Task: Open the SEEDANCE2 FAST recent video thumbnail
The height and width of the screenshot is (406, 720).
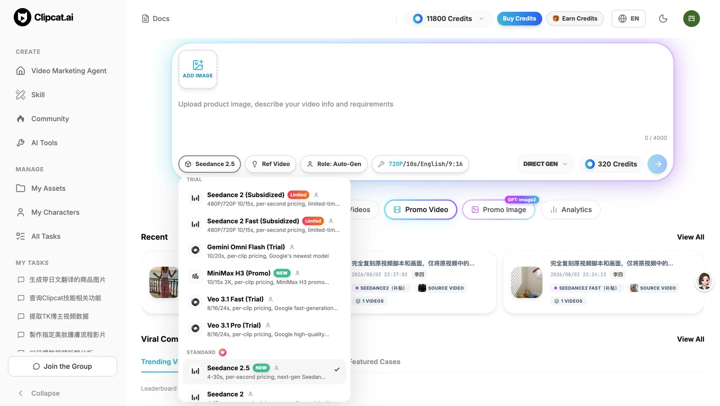Action: click(x=527, y=282)
